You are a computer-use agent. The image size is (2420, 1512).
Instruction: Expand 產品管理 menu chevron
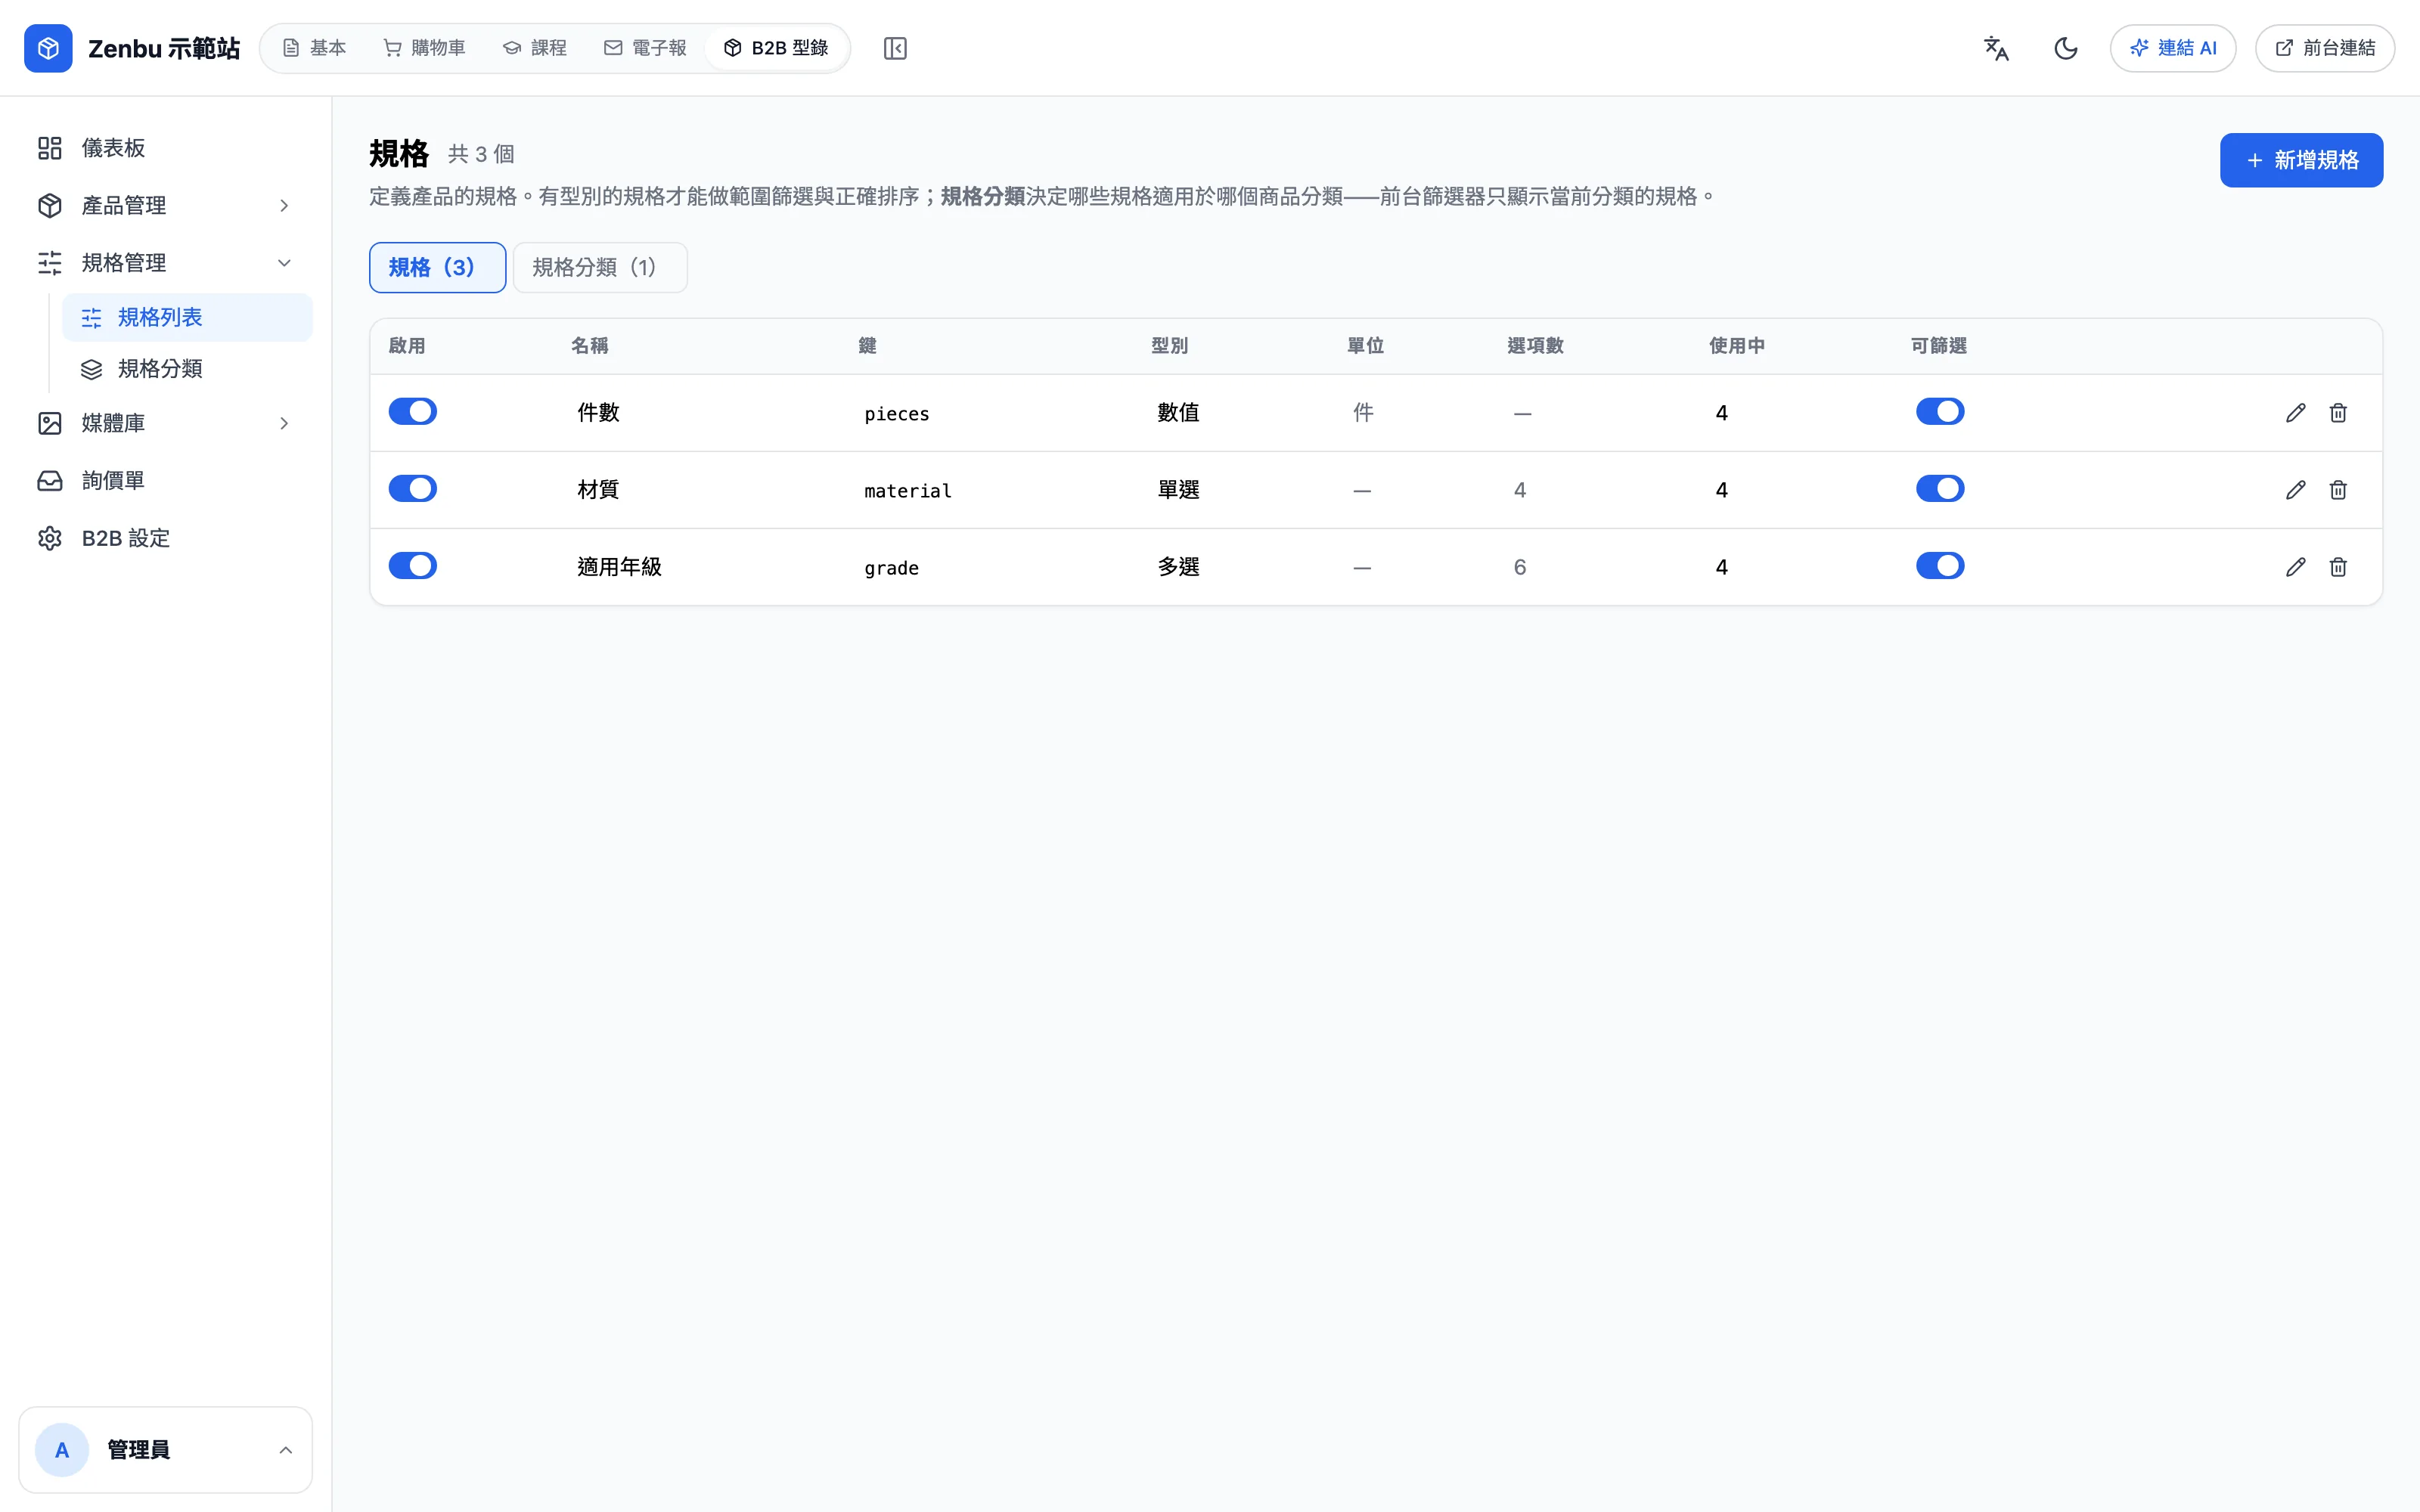coord(284,205)
